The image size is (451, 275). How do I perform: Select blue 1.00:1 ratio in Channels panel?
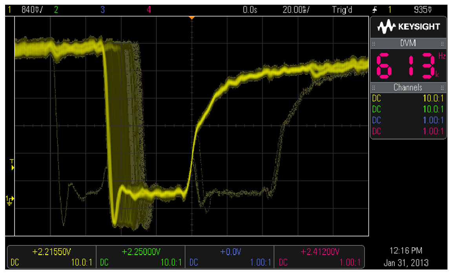433,120
